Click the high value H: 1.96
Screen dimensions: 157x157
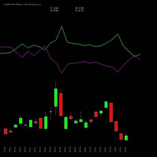pos(79,8)
